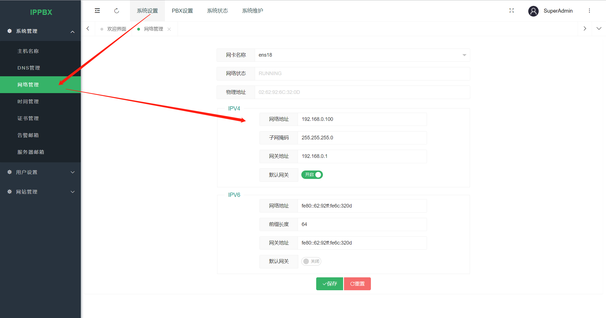This screenshot has height=318, width=606.
Task: Open DNS管理 in the sidebar
Action: click(40, 68)
